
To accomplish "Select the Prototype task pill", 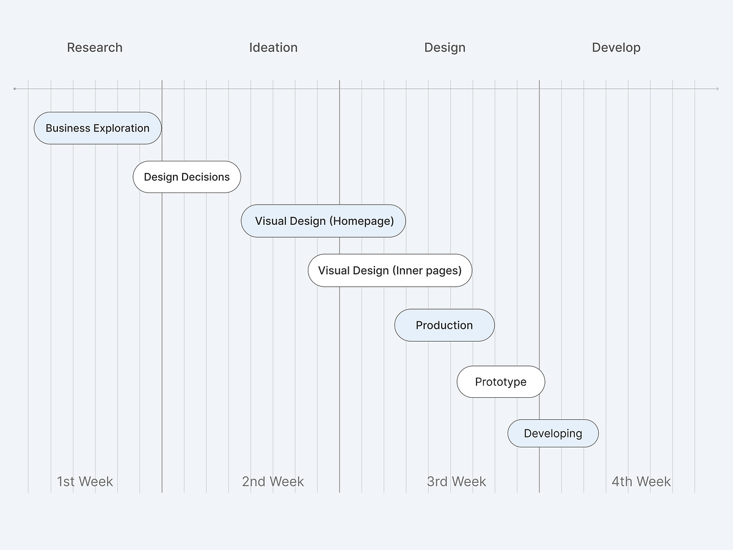I will coord(500,382).
